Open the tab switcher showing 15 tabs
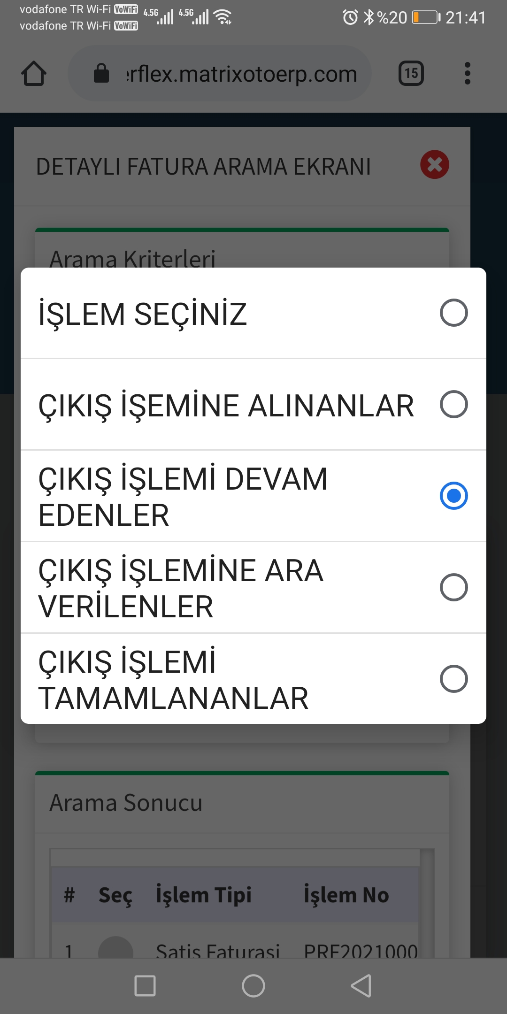507x1014 pixels. click(x=411, y=74)
